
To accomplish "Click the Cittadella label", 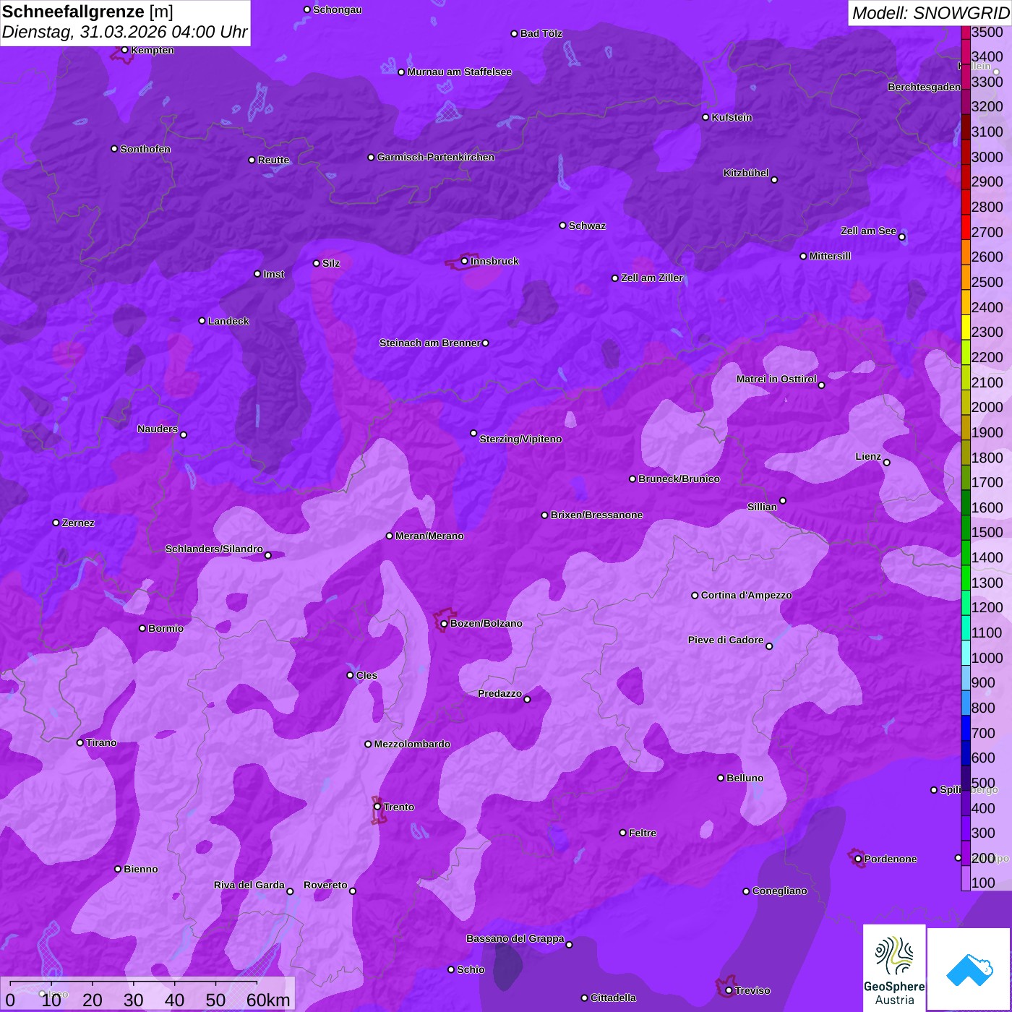I will 613,998.
